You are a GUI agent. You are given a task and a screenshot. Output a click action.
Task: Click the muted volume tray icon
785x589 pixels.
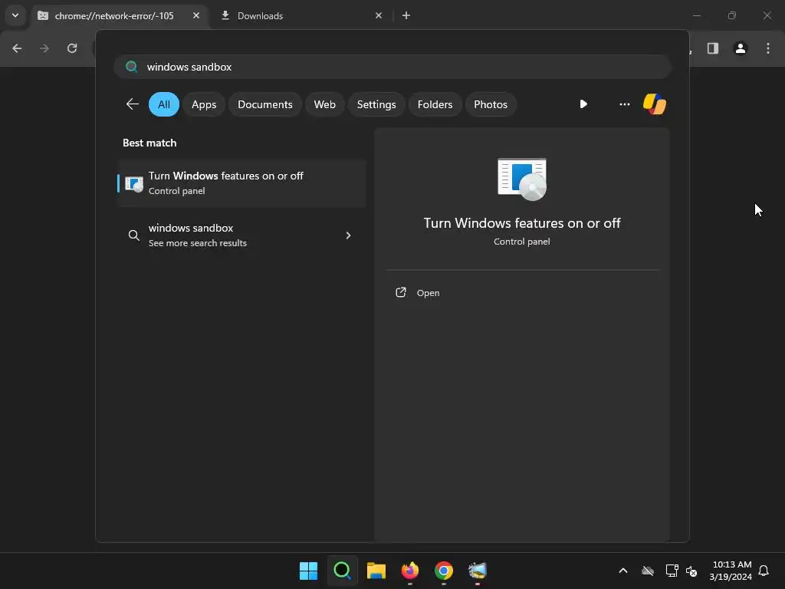pyautogui.click(x=692, y=571)
